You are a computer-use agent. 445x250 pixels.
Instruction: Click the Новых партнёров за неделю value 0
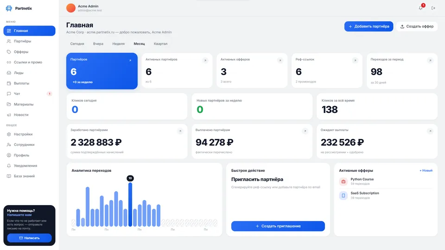pyautogui.click(x=200, y=109)
